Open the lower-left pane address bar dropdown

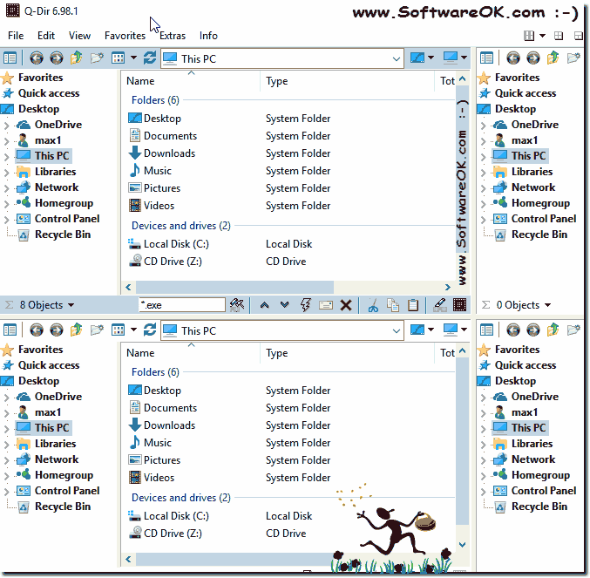(396, 331)
